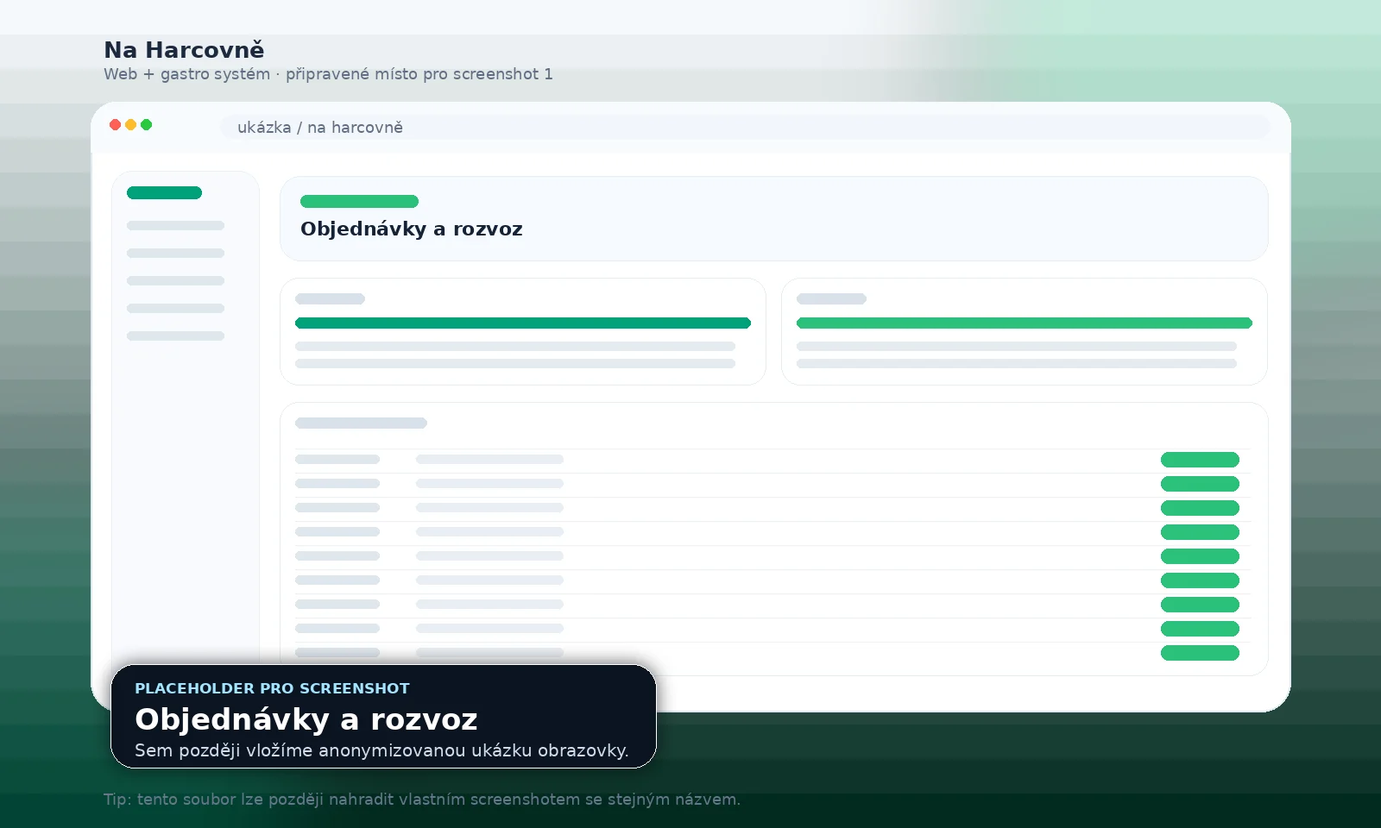Image resolution: width=1381 pixels, height=828 pixels.
Task: Click the light green progress bar in right card
Action: [1025, 323]
